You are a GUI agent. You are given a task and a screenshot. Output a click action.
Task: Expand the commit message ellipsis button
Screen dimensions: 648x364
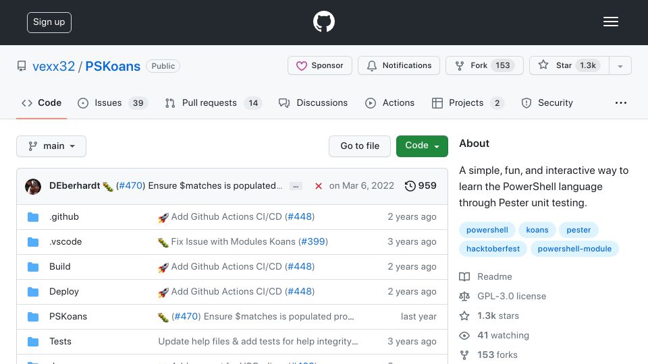click(x=296, y=186)
